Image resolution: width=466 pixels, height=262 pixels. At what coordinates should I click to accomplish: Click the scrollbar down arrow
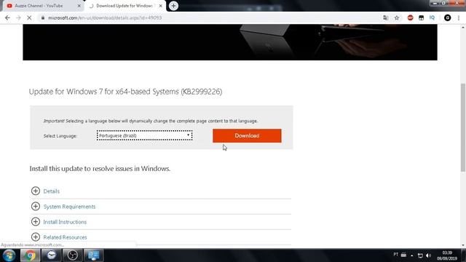tap(463, 245)
